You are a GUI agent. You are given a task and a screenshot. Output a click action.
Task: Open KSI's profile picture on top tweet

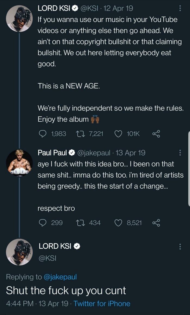pos(19,19)
